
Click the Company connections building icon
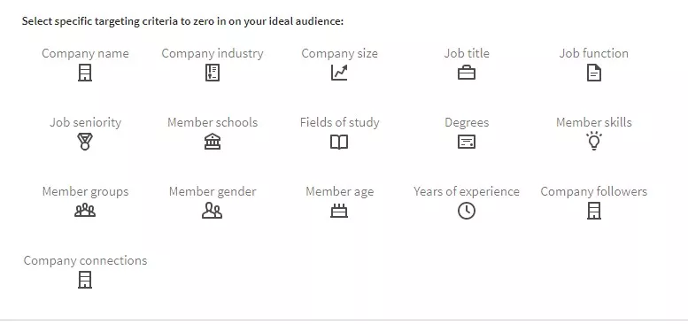click(x=85, y=280)
